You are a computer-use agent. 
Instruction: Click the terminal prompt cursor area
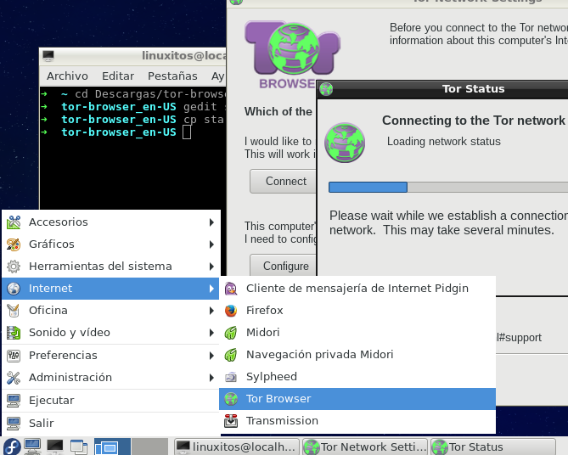[187, 132]
